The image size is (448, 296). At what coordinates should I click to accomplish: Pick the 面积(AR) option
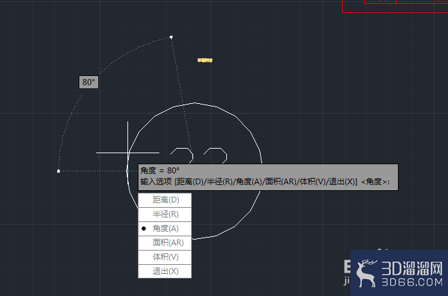click(x=165, y=243)
